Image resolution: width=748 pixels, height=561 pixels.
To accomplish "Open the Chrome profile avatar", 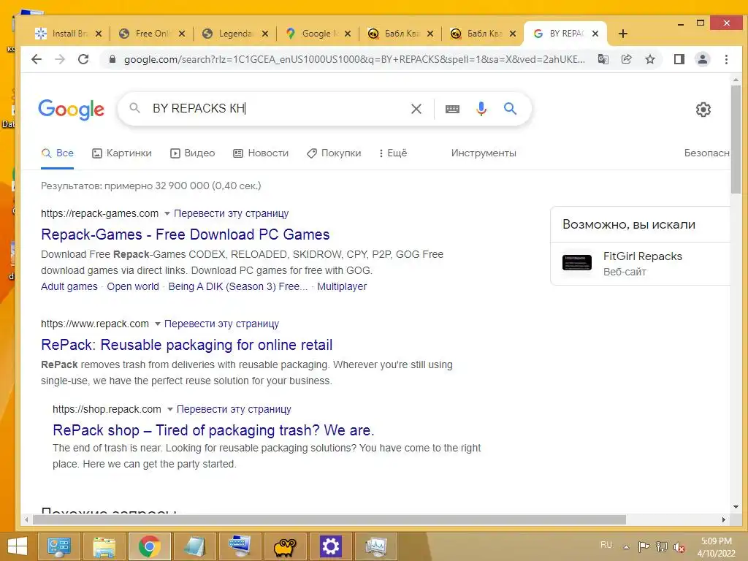I will pos(703,59).
